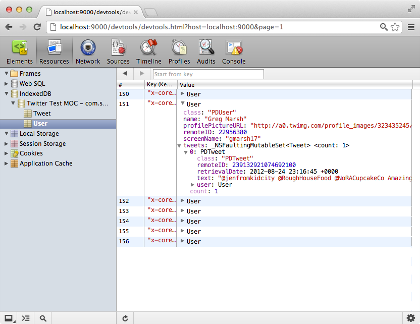
Task: Collapse the tweets set disclosure triangle
Action: click(179, 145)
